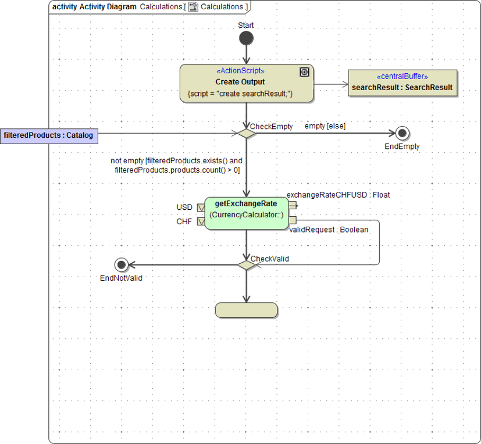Click the filteredProducts : Catalog object node
Image resolution: width=481 pixels, height=444 pixels.
(49, 135)
